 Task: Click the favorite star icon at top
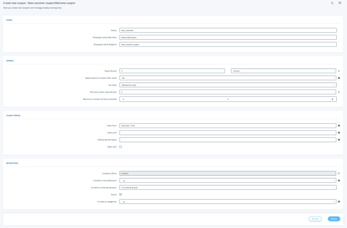[x=332, y=3]
